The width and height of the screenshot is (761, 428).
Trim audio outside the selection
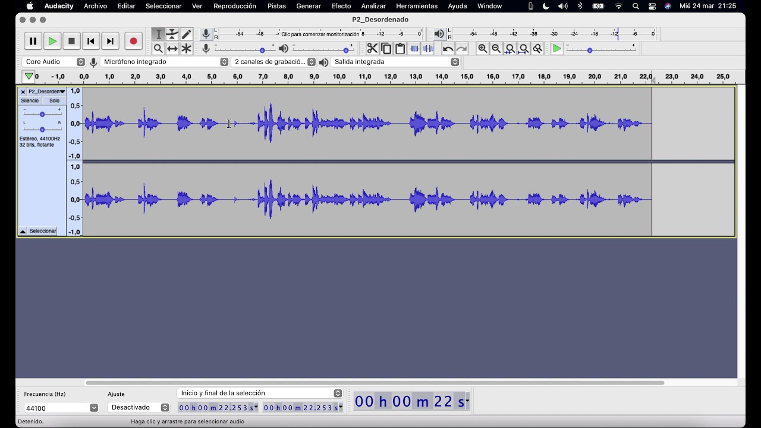[x=414, y=49]
